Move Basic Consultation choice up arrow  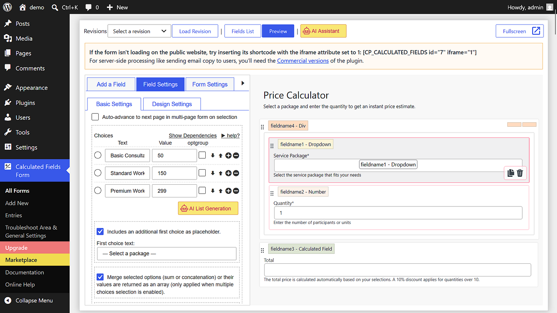click(x=220, y=156)
